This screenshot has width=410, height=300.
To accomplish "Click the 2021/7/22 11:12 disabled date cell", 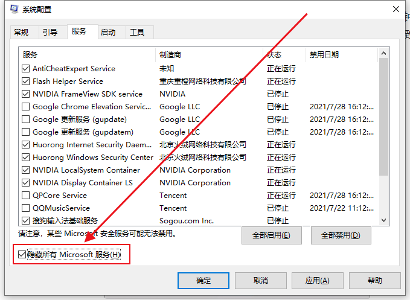I will [x=342, y=208].
